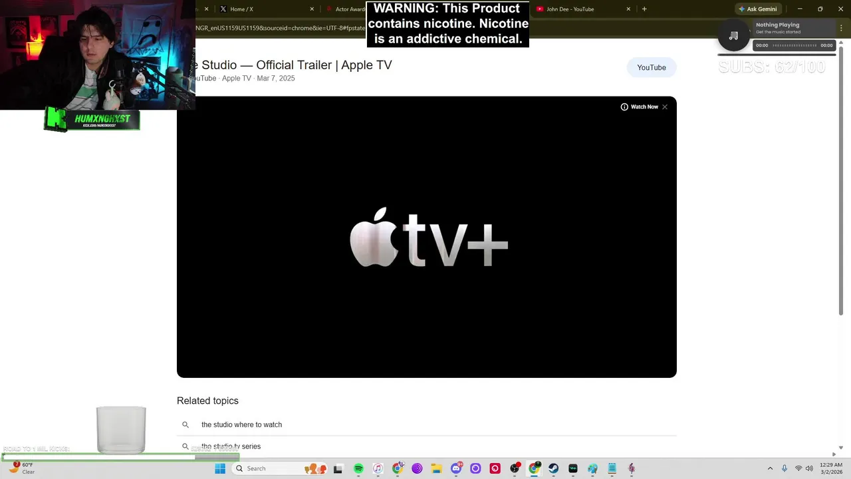The width and height of the screenshot is (851, 479).
Task: Click the search icon beside 'the studio where to watch'
Action: click(x=185, y=424)
